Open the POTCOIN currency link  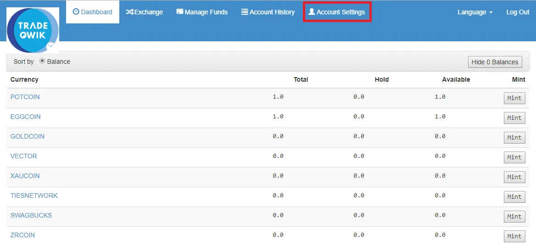pos(25,97)
